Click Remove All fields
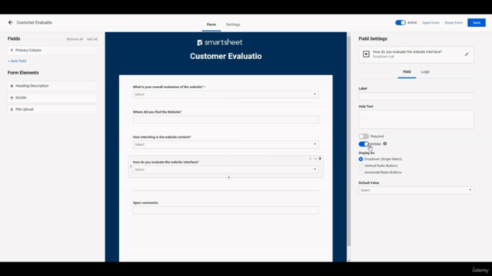Image resolution: width=492 pixels, height=276 pixels. (75, 39)
